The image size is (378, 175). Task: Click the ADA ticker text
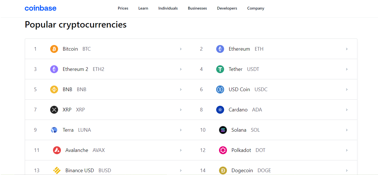(257, 110)
